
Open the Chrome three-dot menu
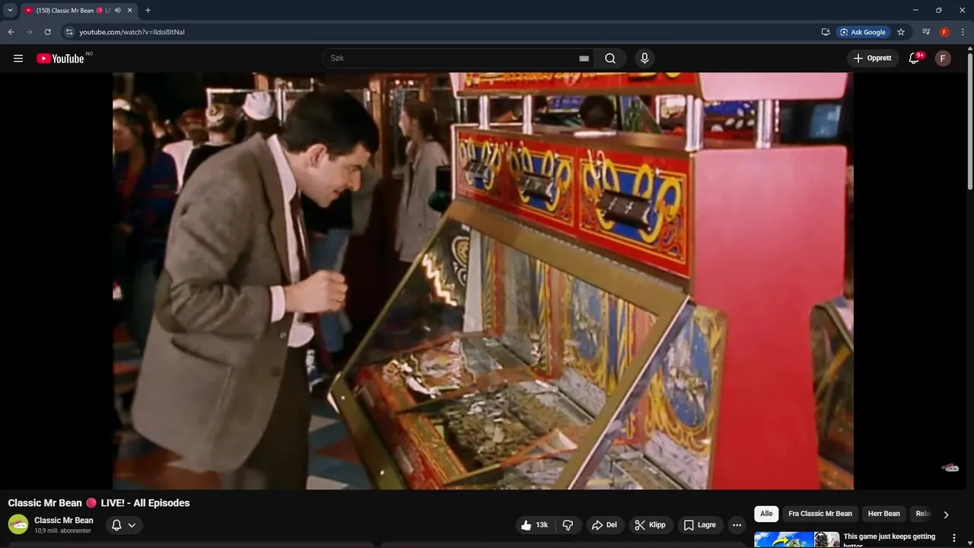click(963, 32)
